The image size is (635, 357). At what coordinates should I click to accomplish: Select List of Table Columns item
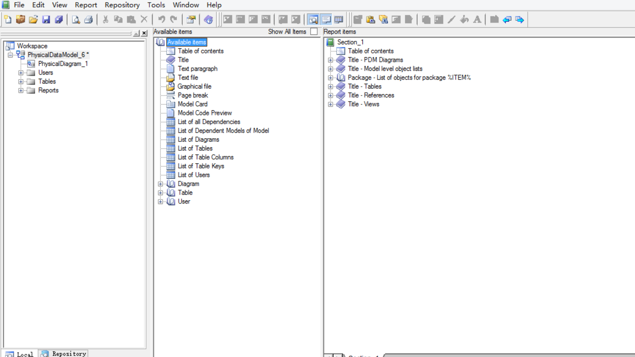click(206, 157)
